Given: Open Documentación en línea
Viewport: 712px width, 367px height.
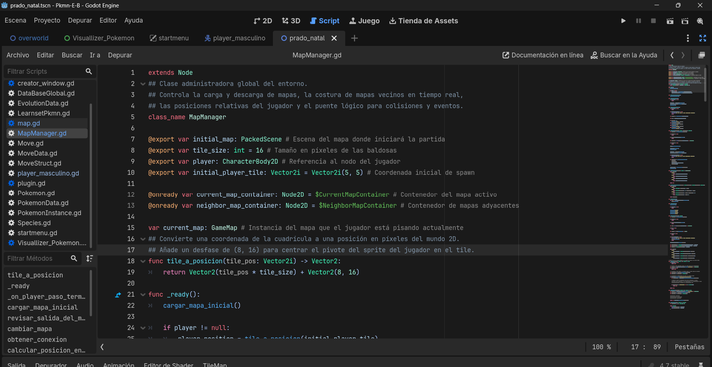Looking at the screenshot, I should point(543,55).
